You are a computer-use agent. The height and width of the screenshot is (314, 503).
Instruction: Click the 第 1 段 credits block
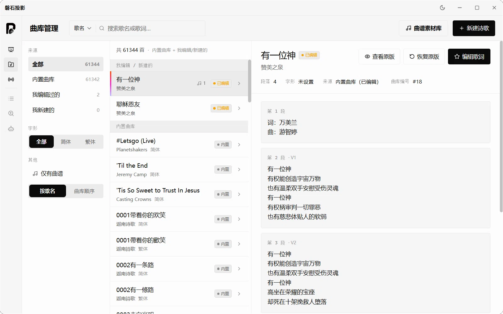click(x=375, y=122)
